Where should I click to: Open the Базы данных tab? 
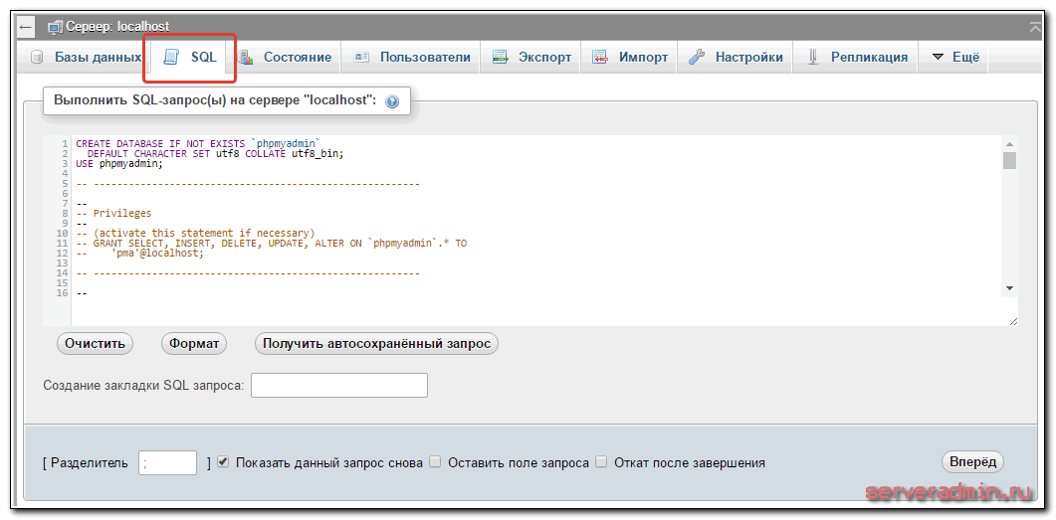(87, 58)
